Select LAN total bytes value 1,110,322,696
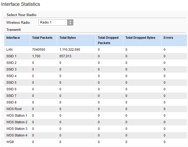The height and width of the screenshot is (147, 188). click(x=70, y=50)
